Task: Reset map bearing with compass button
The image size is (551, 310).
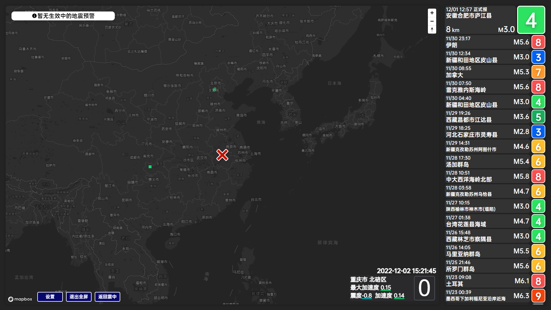Action: (432, 29)
